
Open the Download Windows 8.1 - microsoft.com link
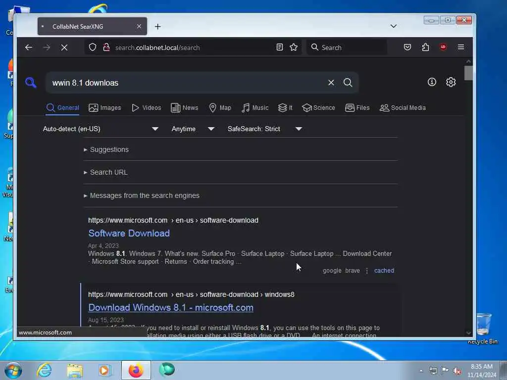pyautogui.click(x=171, y=308)
